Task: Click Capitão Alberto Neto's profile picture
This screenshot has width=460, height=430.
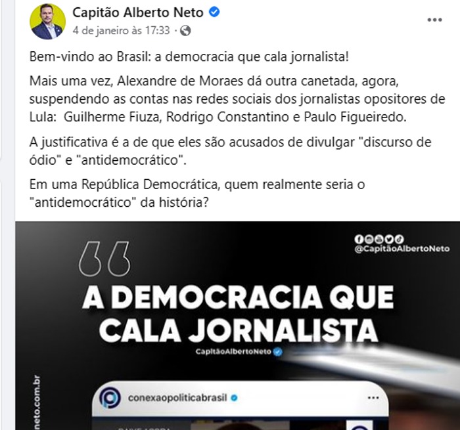Action: [47, 22]
